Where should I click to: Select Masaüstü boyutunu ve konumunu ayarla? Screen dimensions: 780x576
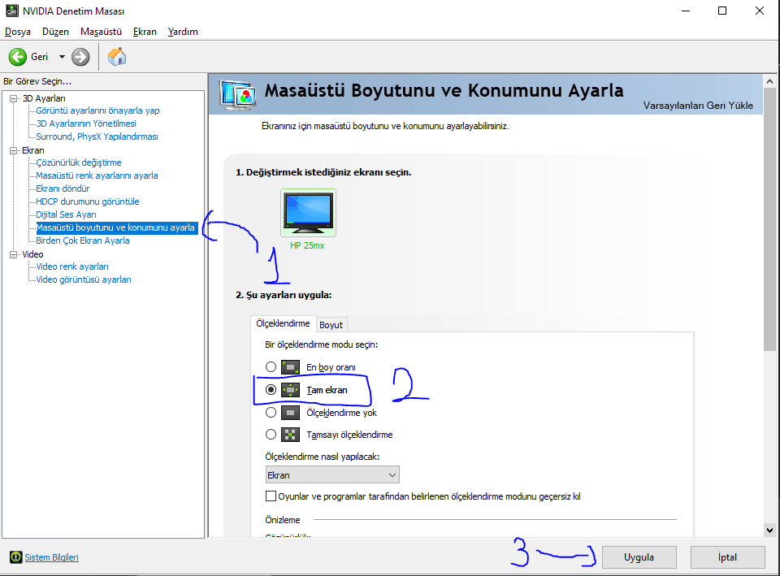[117, 227]
